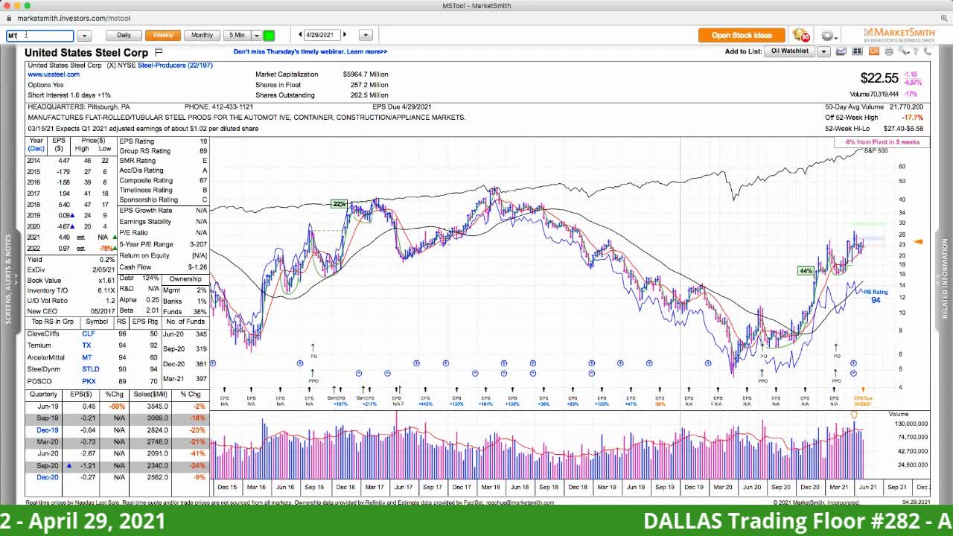Click the -8% from Pivot in 5 weeks label

[x=882, y=142]
